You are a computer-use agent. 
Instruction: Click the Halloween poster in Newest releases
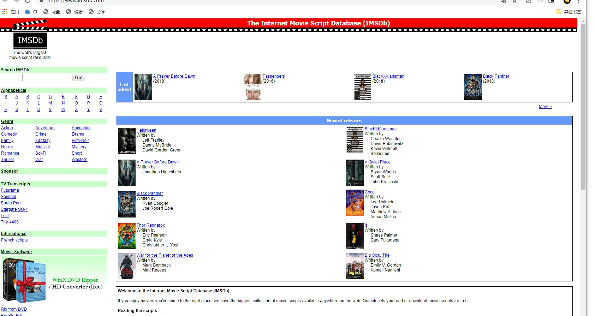[x=127, y=141]
